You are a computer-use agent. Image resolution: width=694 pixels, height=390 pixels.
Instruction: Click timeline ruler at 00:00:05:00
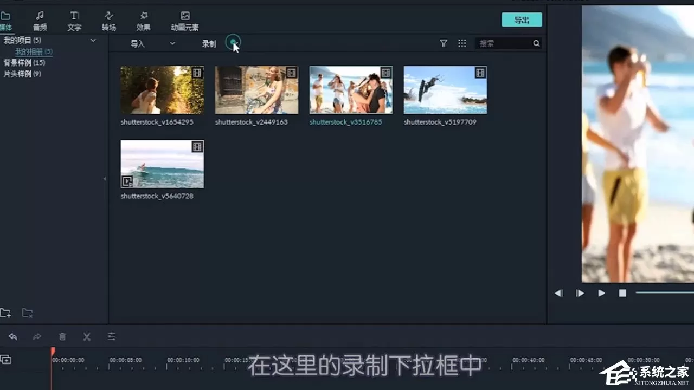[x=125, y=360]
